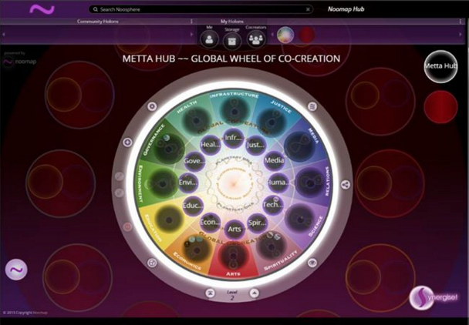Image resolution: width=469 pixels, height=325 pixels.
Task: Switch to the Community Holons tab
Action: (x=103, y=22)
